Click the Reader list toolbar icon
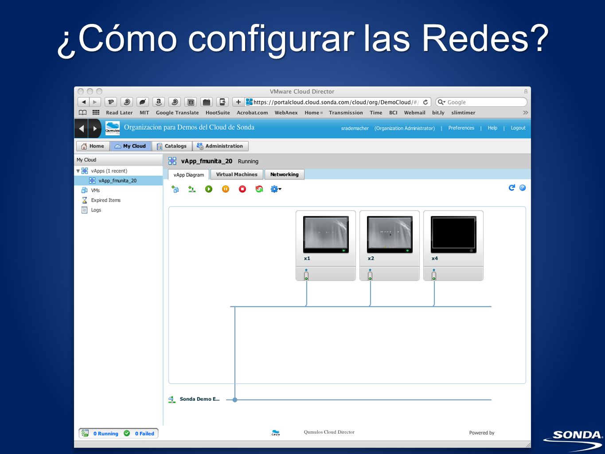The height and width of the screenshot is (454, 605). (191, 102)
